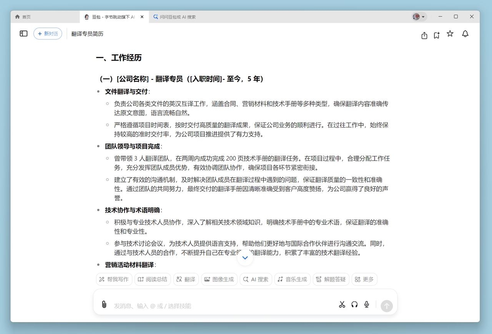Open notifications bell icon

[x=465, y=34]
